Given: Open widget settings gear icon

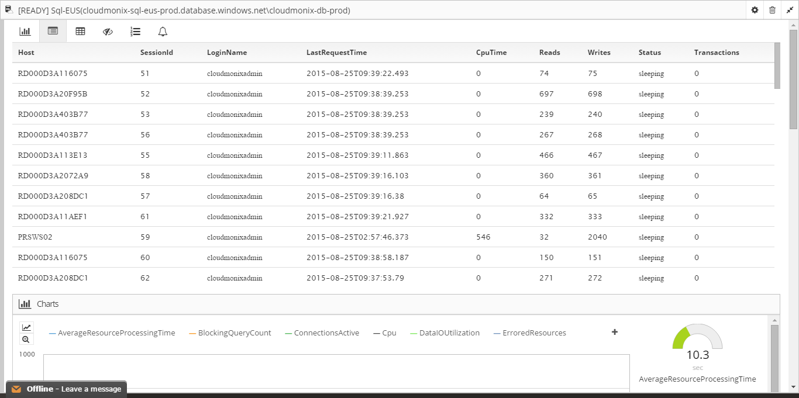Looking at the screenshot, I should tap(755, 10).
